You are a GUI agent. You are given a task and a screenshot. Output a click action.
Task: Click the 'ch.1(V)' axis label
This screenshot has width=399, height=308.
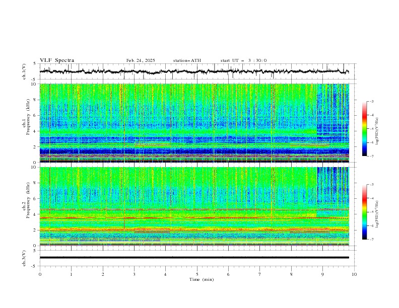[24, 71]
